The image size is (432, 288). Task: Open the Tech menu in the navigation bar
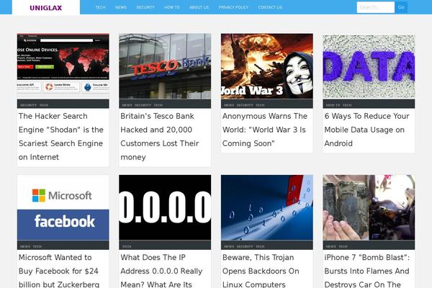100,7
